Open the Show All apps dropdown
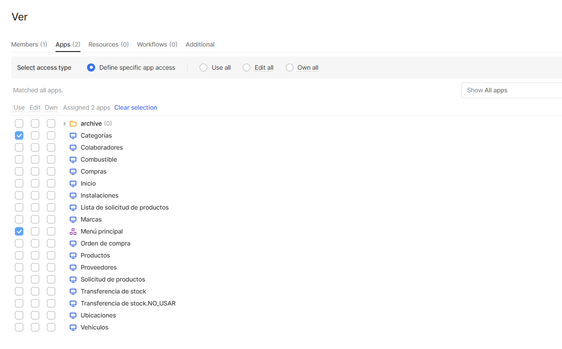Screen dimensions: 562x349 point(511,90)
